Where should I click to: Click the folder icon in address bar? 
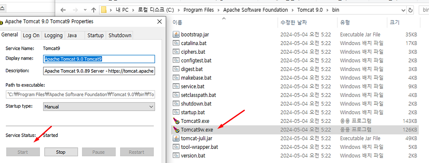point(104,10)
